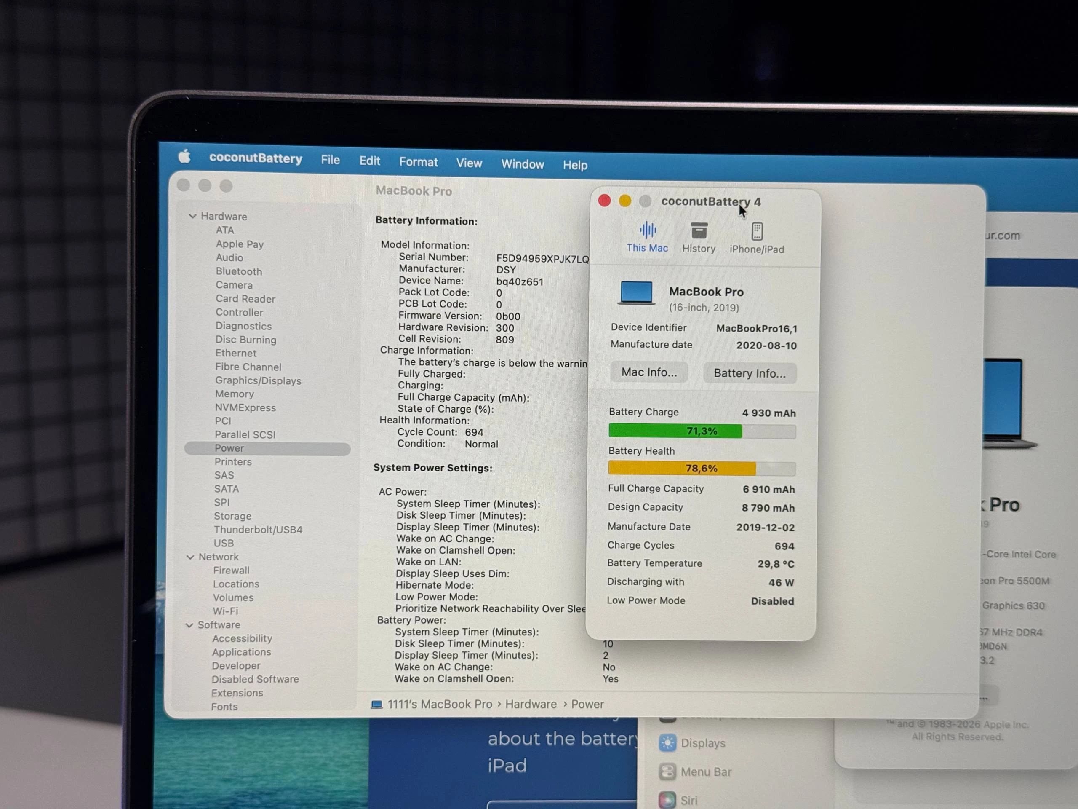Select the This Mac view in coconutBattery
The height and width of the screenshot is (809, 1078).
point(647,238)
